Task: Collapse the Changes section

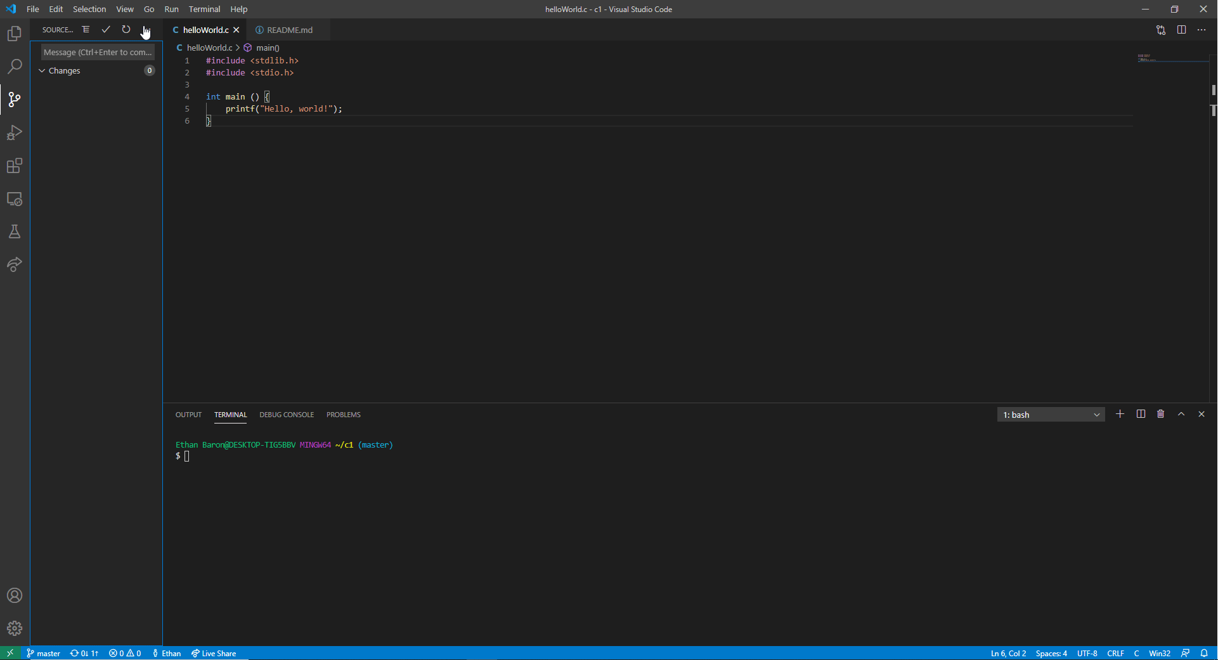Action: [42, 71]
